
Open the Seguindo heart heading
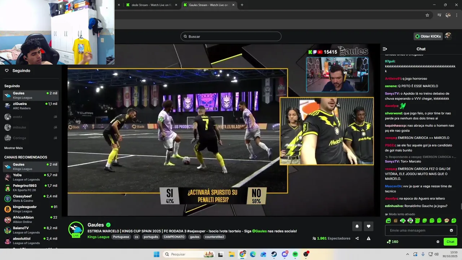(x=17, y=70)
